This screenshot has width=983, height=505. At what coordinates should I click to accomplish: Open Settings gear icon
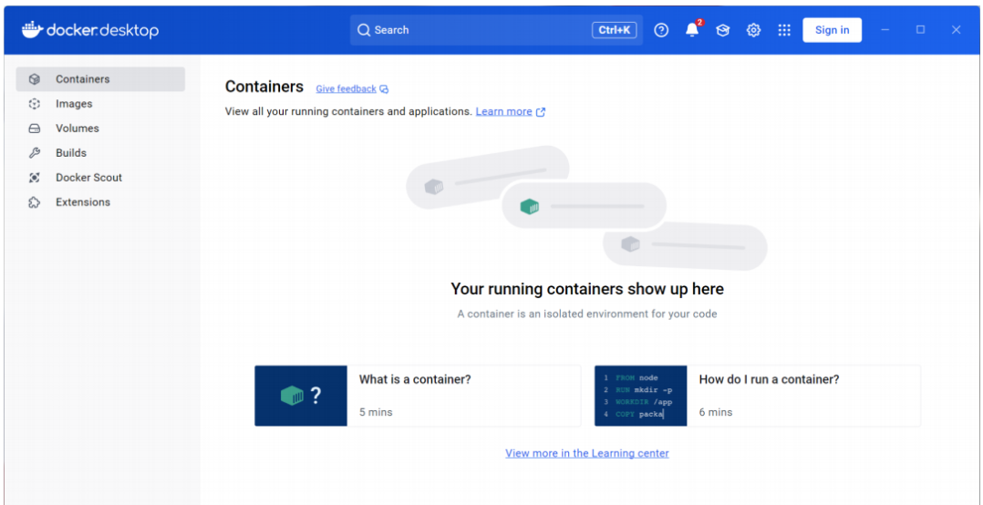click(753, 30)
